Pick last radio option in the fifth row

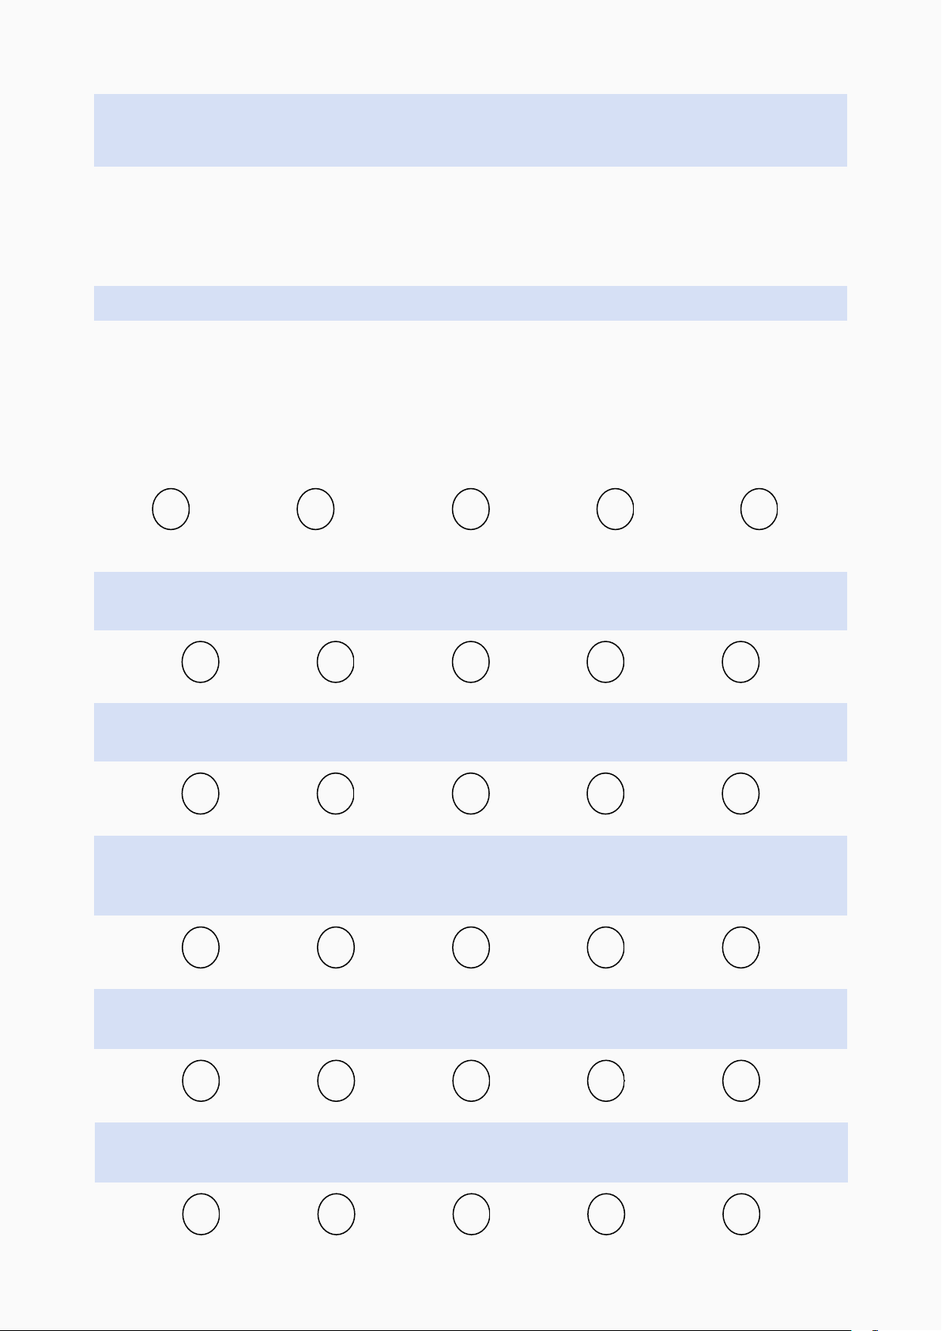click(x=741, y=1081)
